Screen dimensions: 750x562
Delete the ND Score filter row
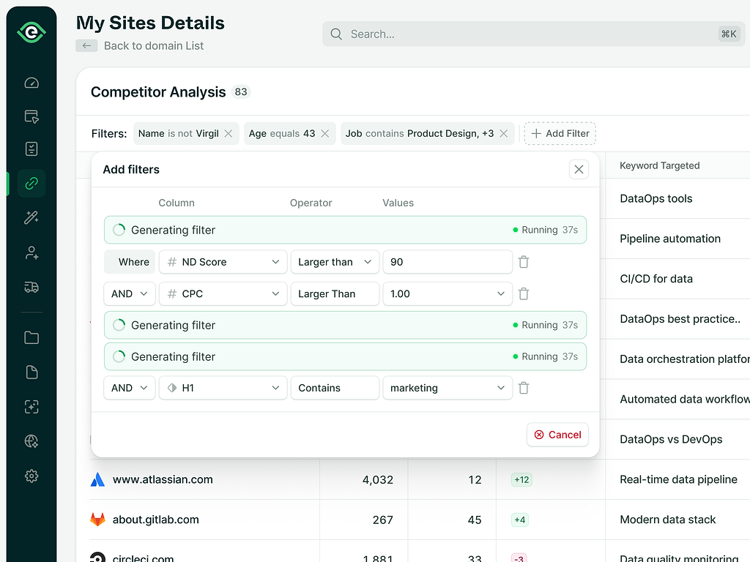point(524,262)
